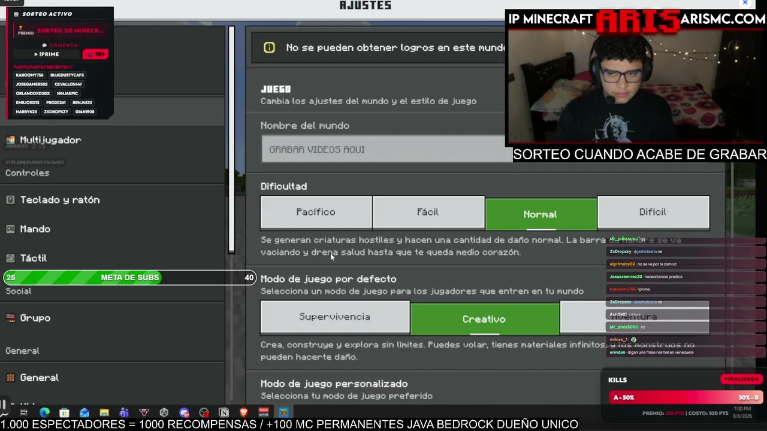
Task: Click the 'Controles' sidebar header
Action: pyautogui.click(x=28, y=173)
